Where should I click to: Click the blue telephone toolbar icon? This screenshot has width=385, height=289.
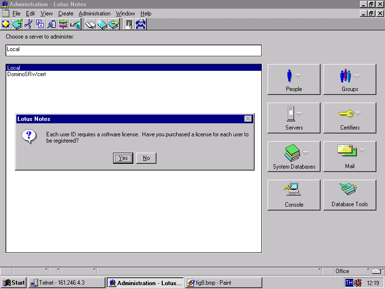(x=141, y=25)
